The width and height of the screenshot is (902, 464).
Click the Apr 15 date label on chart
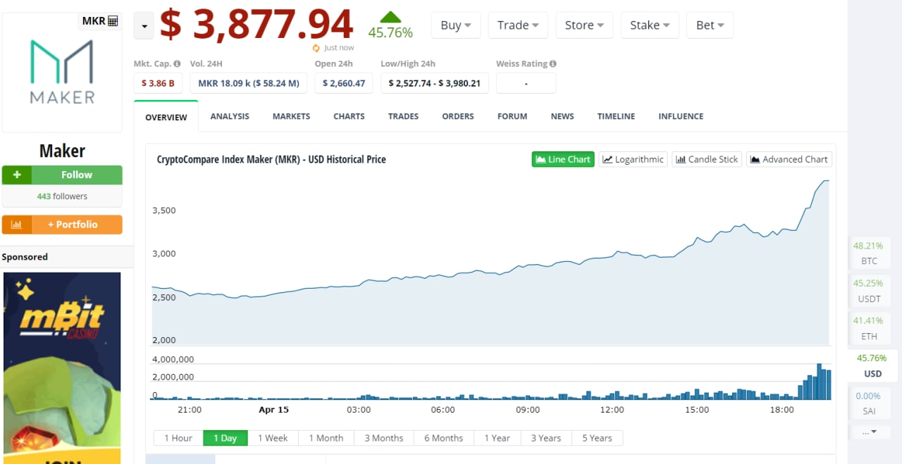pos(273,409)
